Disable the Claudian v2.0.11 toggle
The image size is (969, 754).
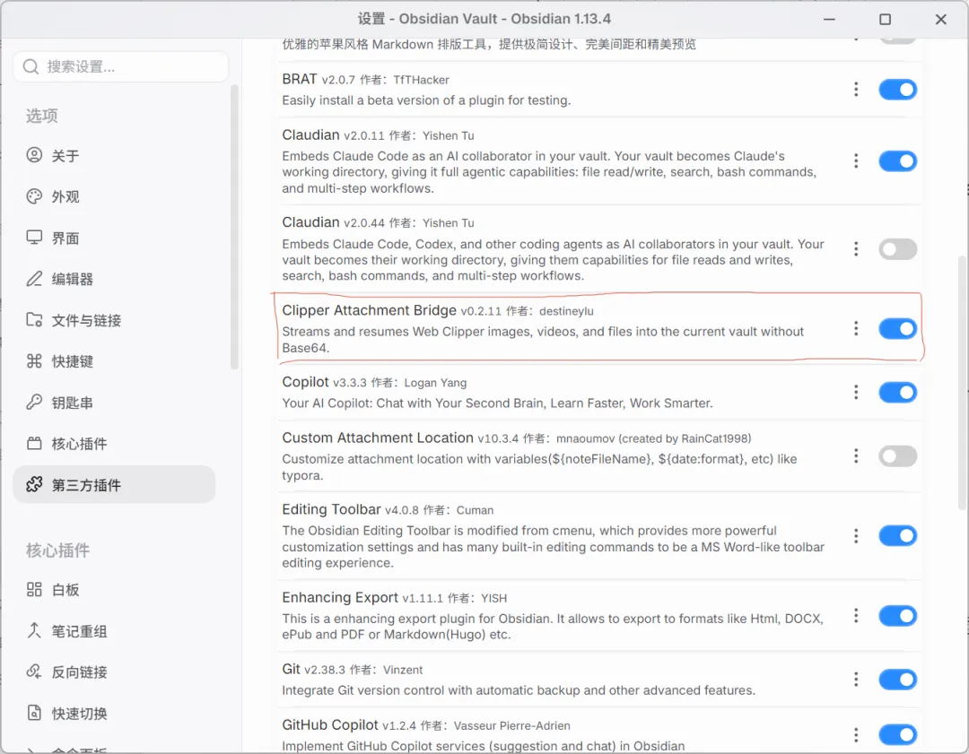click(x=897, y=161)
